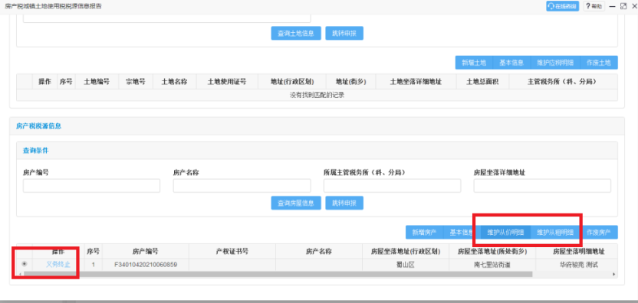638x303 pixels.
Task: Click 跳转申报 beside 查询土地信息
Action: click(344, 34)
